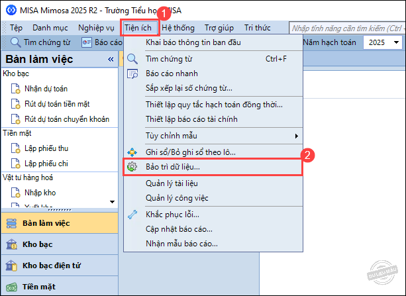Open the Tệp menu
The width and height of the screenshot is (406, 296).
tap(16, 28)
